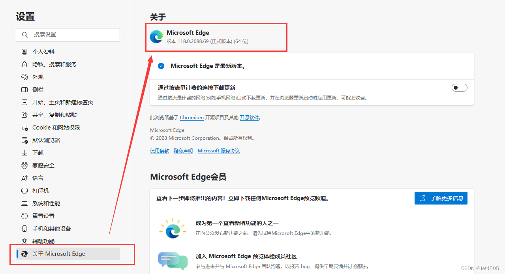Open the 开源软件 link

tap(249, 118)
